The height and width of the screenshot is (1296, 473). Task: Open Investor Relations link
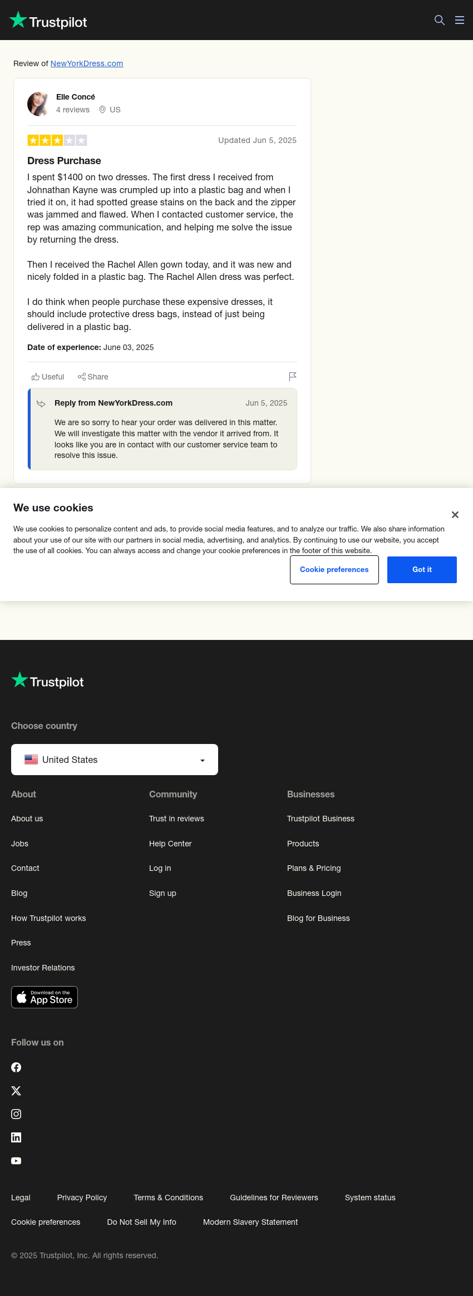point(43,968)
